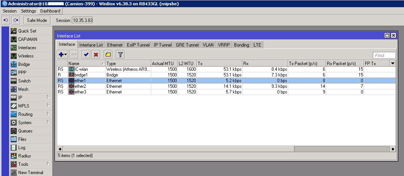
Task: Open Wireless sidebar icon
Action: (x=14, y=56)
